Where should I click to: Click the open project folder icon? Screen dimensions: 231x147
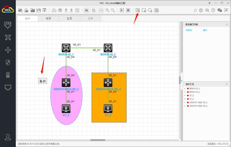tap(26, 10)
